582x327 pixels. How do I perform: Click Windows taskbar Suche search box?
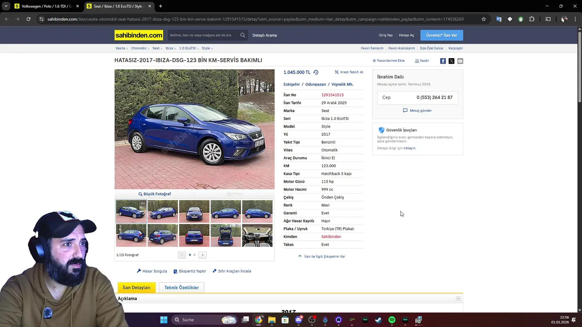(x=204, y=320)
